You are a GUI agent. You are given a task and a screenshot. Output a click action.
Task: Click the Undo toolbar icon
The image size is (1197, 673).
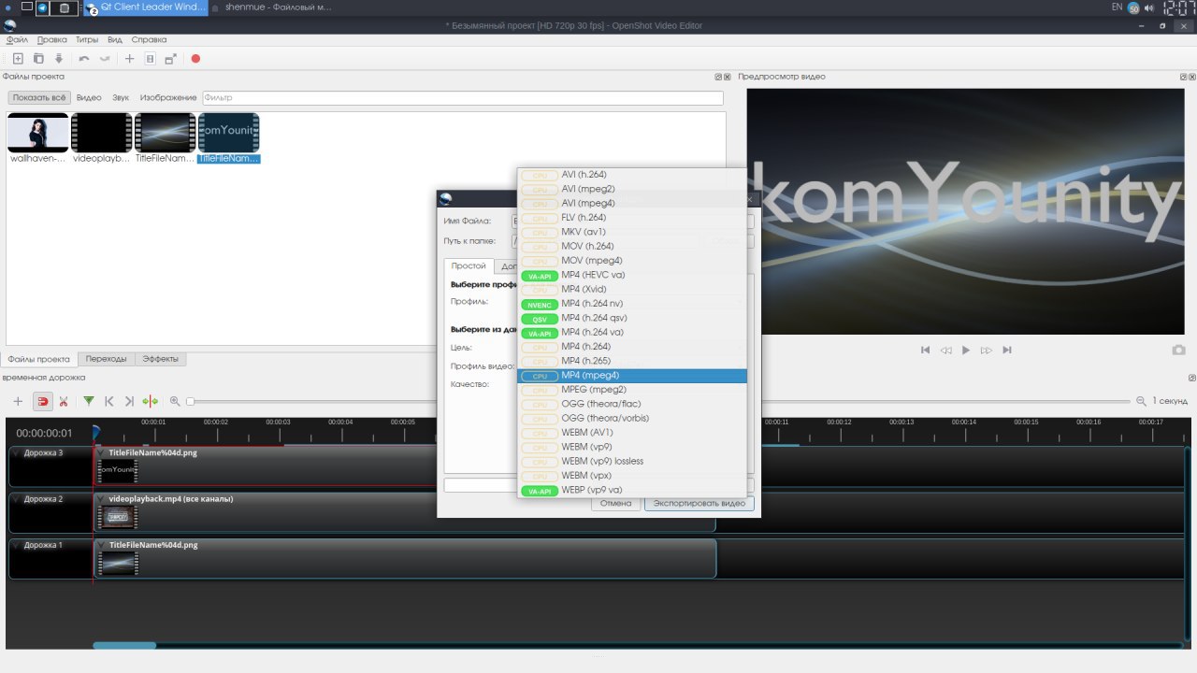click(x=84, y=59)
